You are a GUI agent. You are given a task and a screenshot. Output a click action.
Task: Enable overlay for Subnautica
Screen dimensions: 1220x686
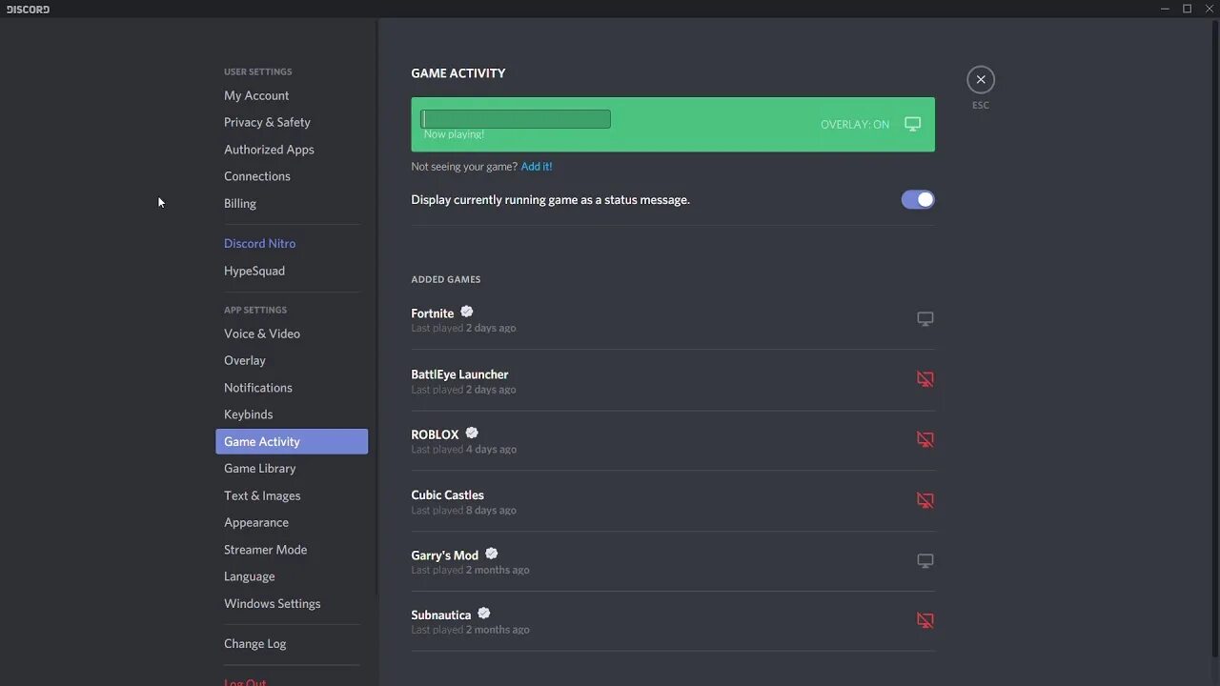pos(925,620)
